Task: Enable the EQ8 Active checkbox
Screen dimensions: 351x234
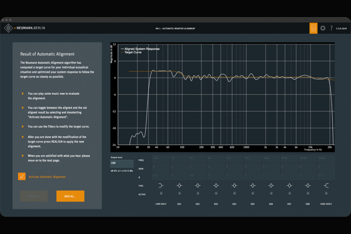Action: pyautogui.click(x=308, y=193)
